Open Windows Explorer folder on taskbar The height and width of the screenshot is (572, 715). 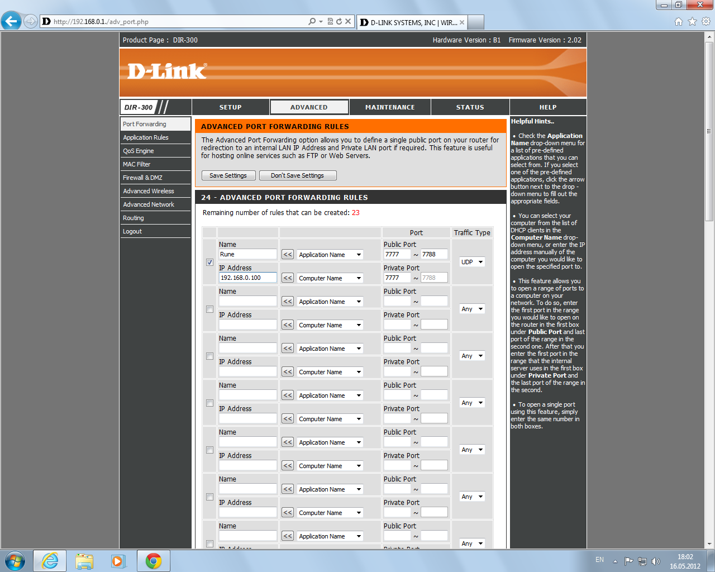click(84, 561)
